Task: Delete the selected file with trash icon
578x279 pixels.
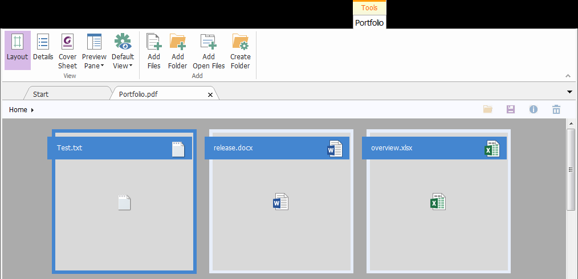Action: pos(556,109)
